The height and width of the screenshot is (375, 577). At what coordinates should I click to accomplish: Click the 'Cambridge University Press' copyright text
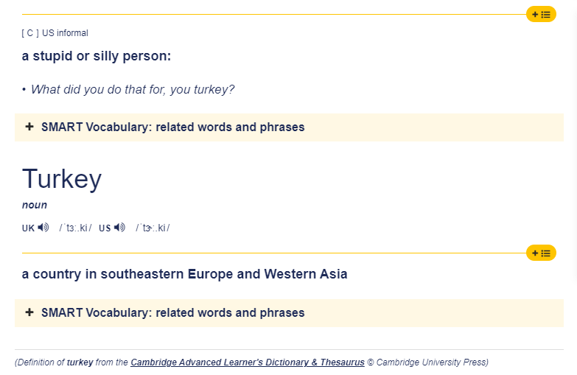pos(427,362)
